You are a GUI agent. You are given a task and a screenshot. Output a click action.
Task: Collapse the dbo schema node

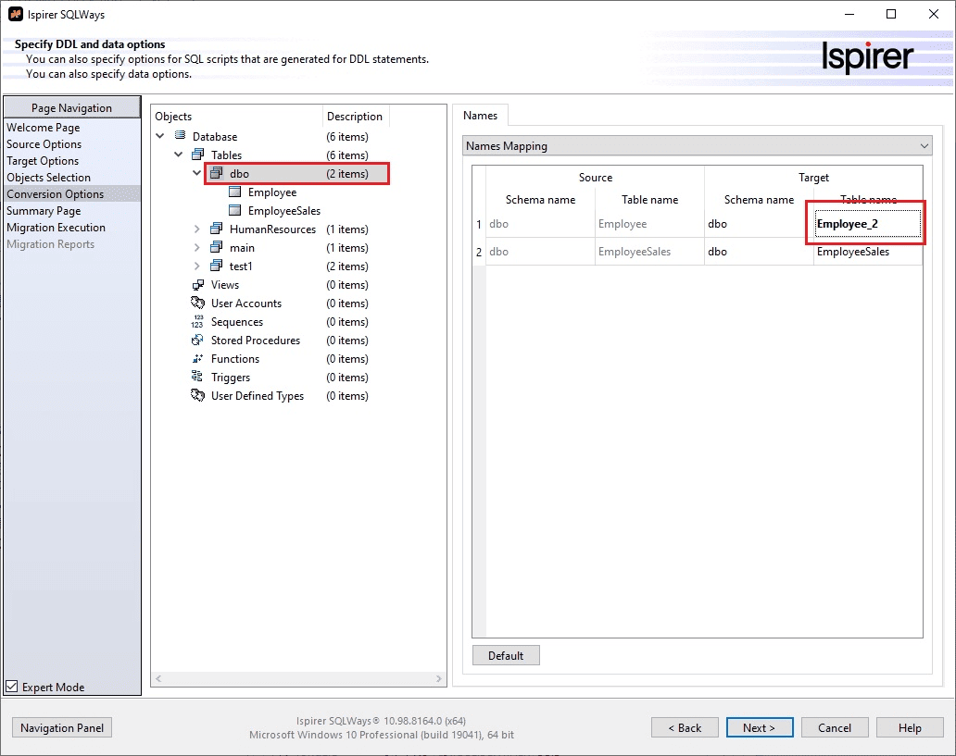click(x=197, y=173)
